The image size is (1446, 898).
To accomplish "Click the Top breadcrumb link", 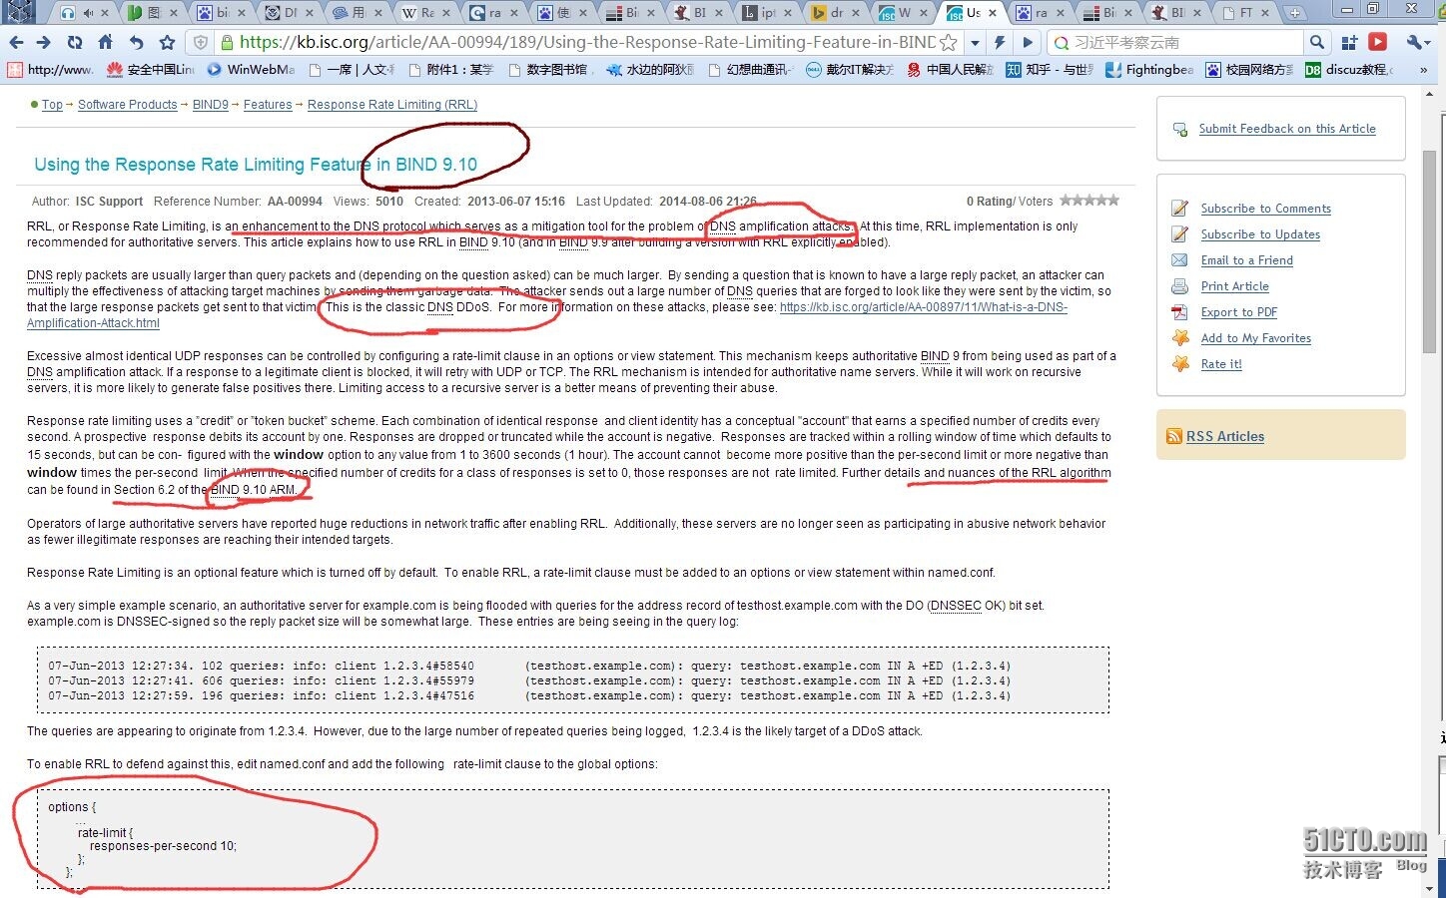I will (x=52, y=105).
